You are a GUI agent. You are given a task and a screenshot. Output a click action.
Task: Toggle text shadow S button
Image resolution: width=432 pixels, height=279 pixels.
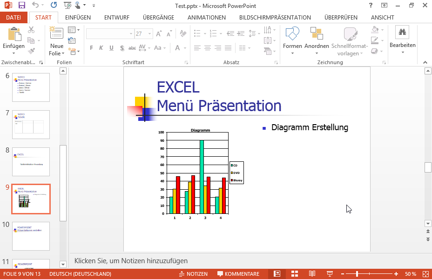point(122,48)
